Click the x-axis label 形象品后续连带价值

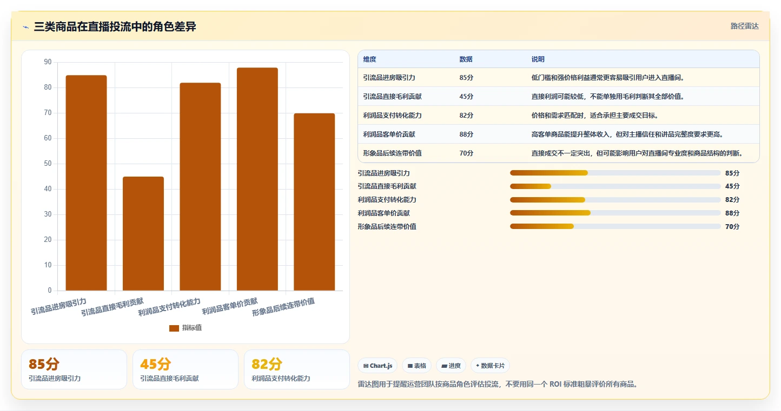(x=283, y=307)
